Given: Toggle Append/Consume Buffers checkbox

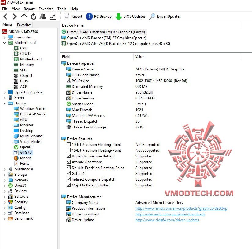Looking at the screenshot, I should [69, 156].
